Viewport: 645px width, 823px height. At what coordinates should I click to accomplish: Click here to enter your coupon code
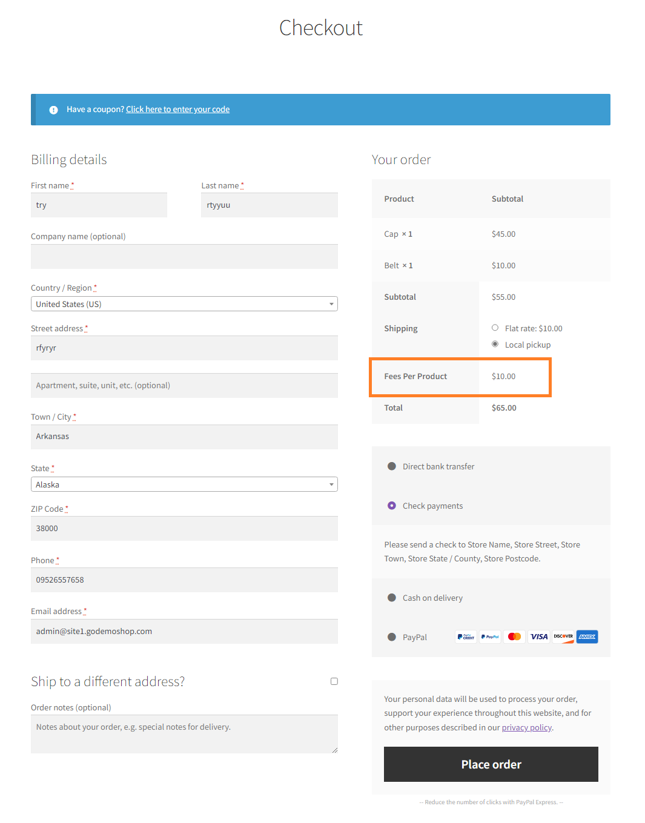pyautogui.click(x=177, y=110)
